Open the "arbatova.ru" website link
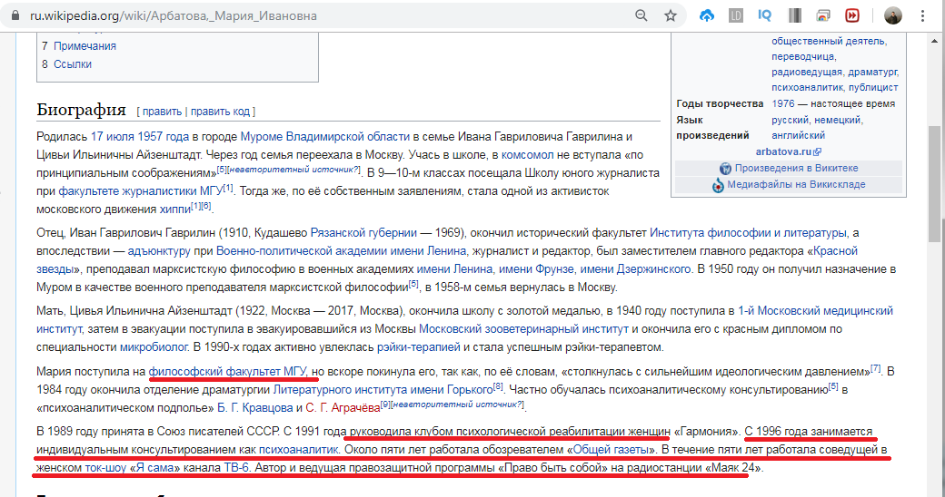Image resolution: width=945 pixels, height=497 pixels. coord(783,151)
